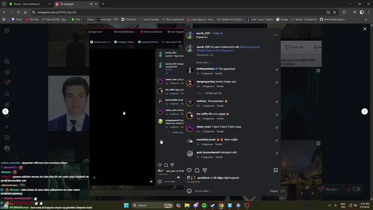Open Create new post plus icon

coord(7,127)
